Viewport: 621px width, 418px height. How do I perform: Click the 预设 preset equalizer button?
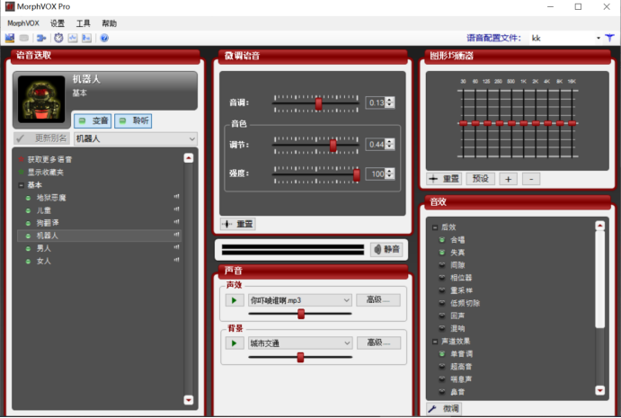point(481,179)
